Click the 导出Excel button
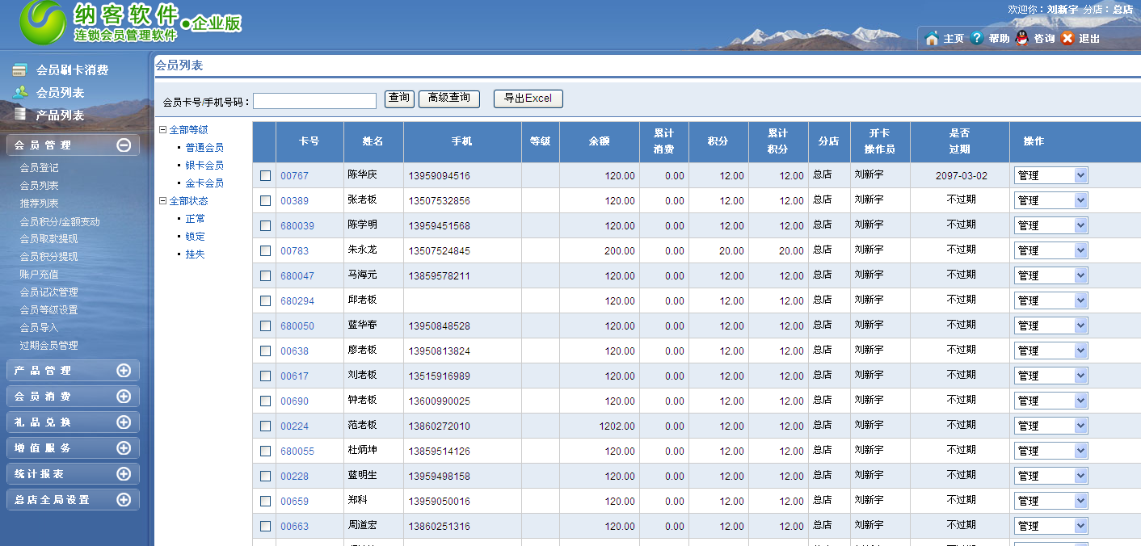 (x=528, y=99)
